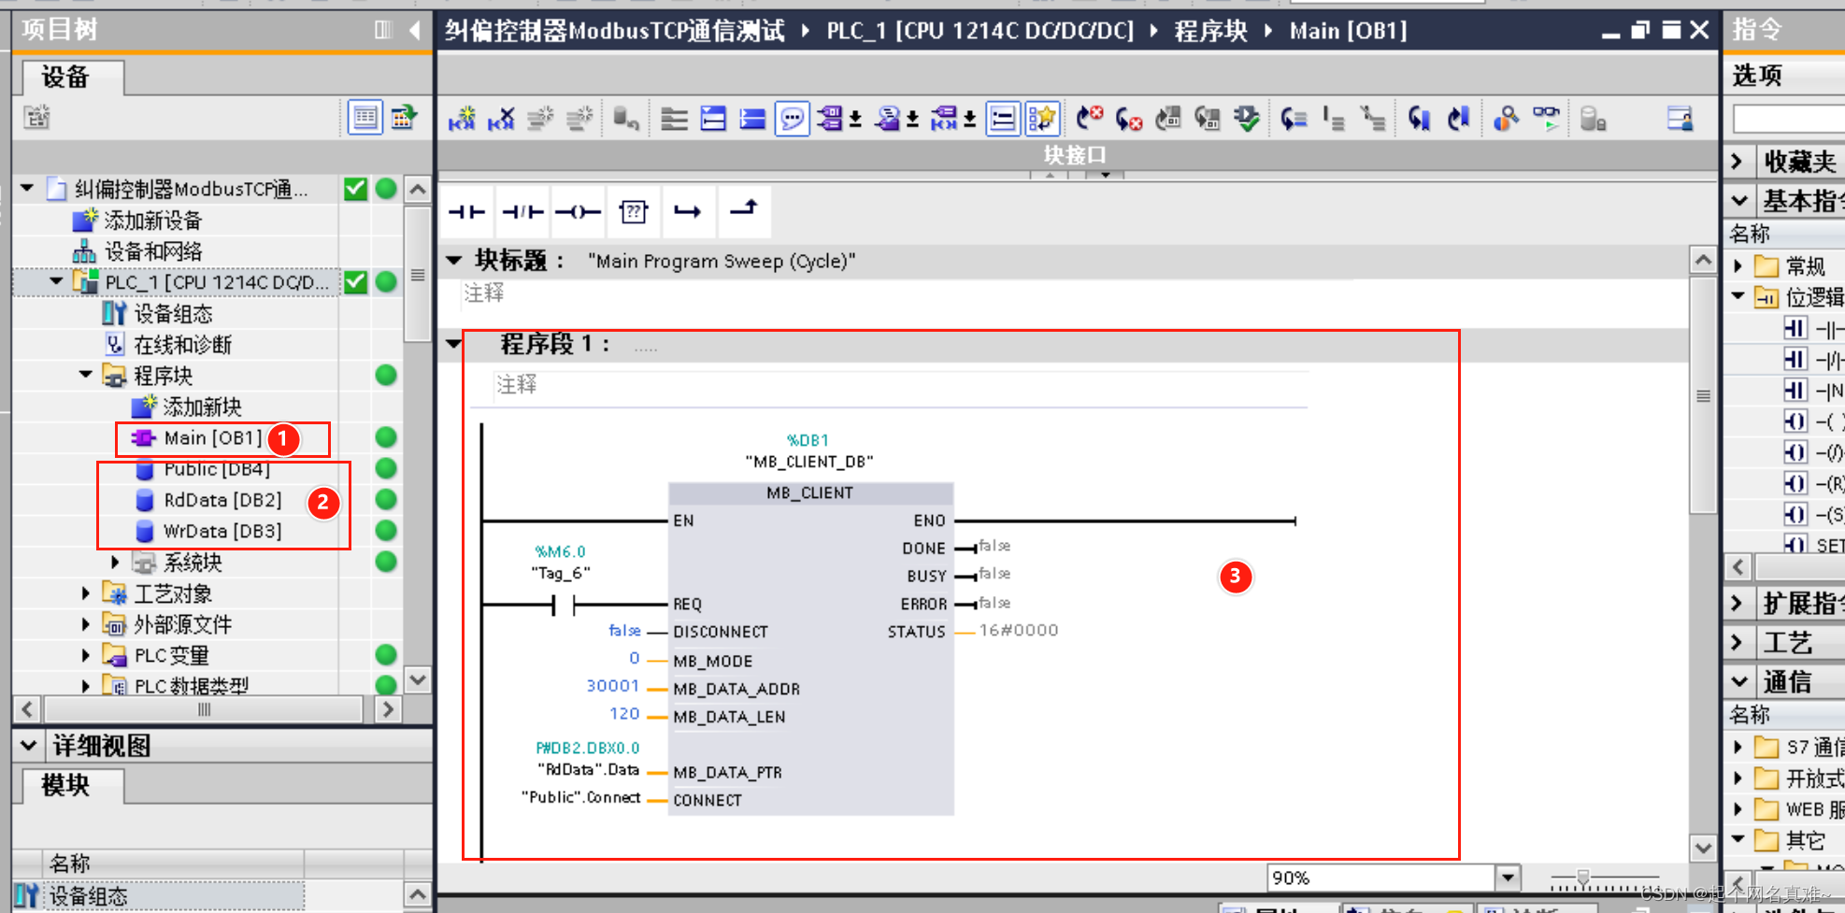Open RdData [DB2] data block

tap(222, 500)
